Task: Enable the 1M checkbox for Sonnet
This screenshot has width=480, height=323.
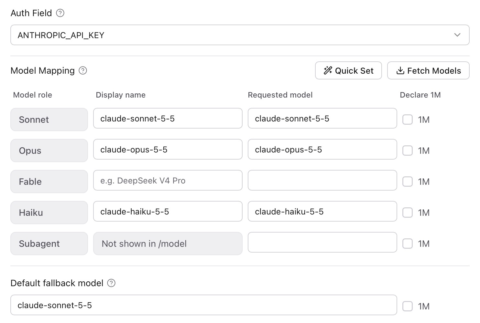Action: coord(408,120)
